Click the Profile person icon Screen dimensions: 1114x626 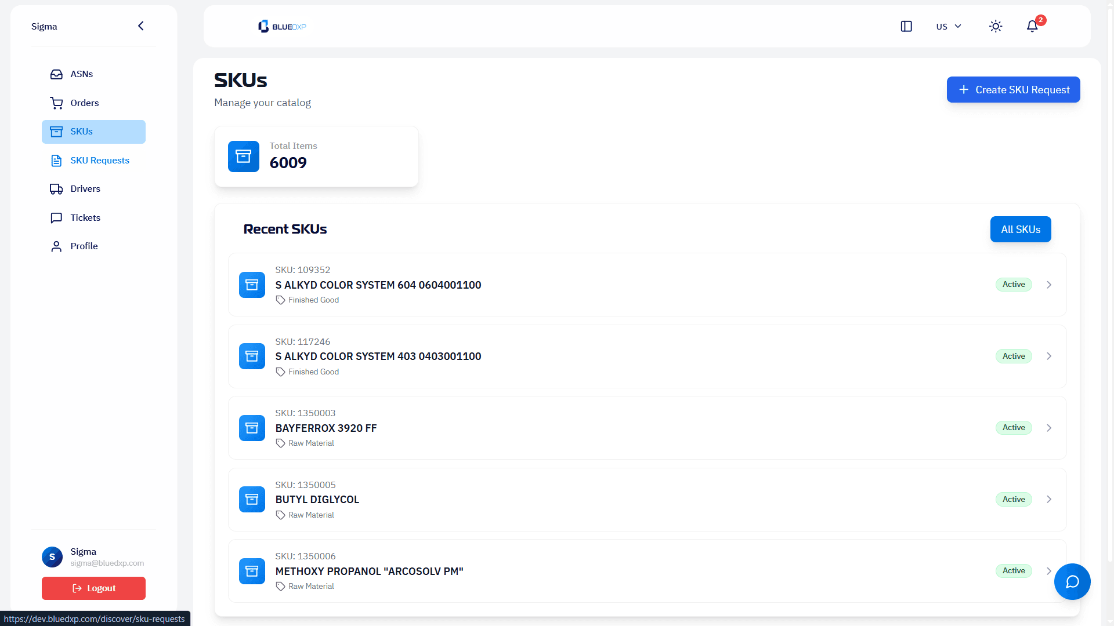56,246
